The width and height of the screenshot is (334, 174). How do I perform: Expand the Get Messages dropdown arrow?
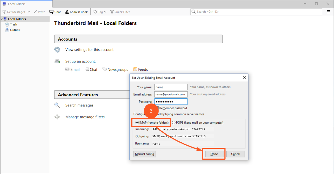[29, 12]
